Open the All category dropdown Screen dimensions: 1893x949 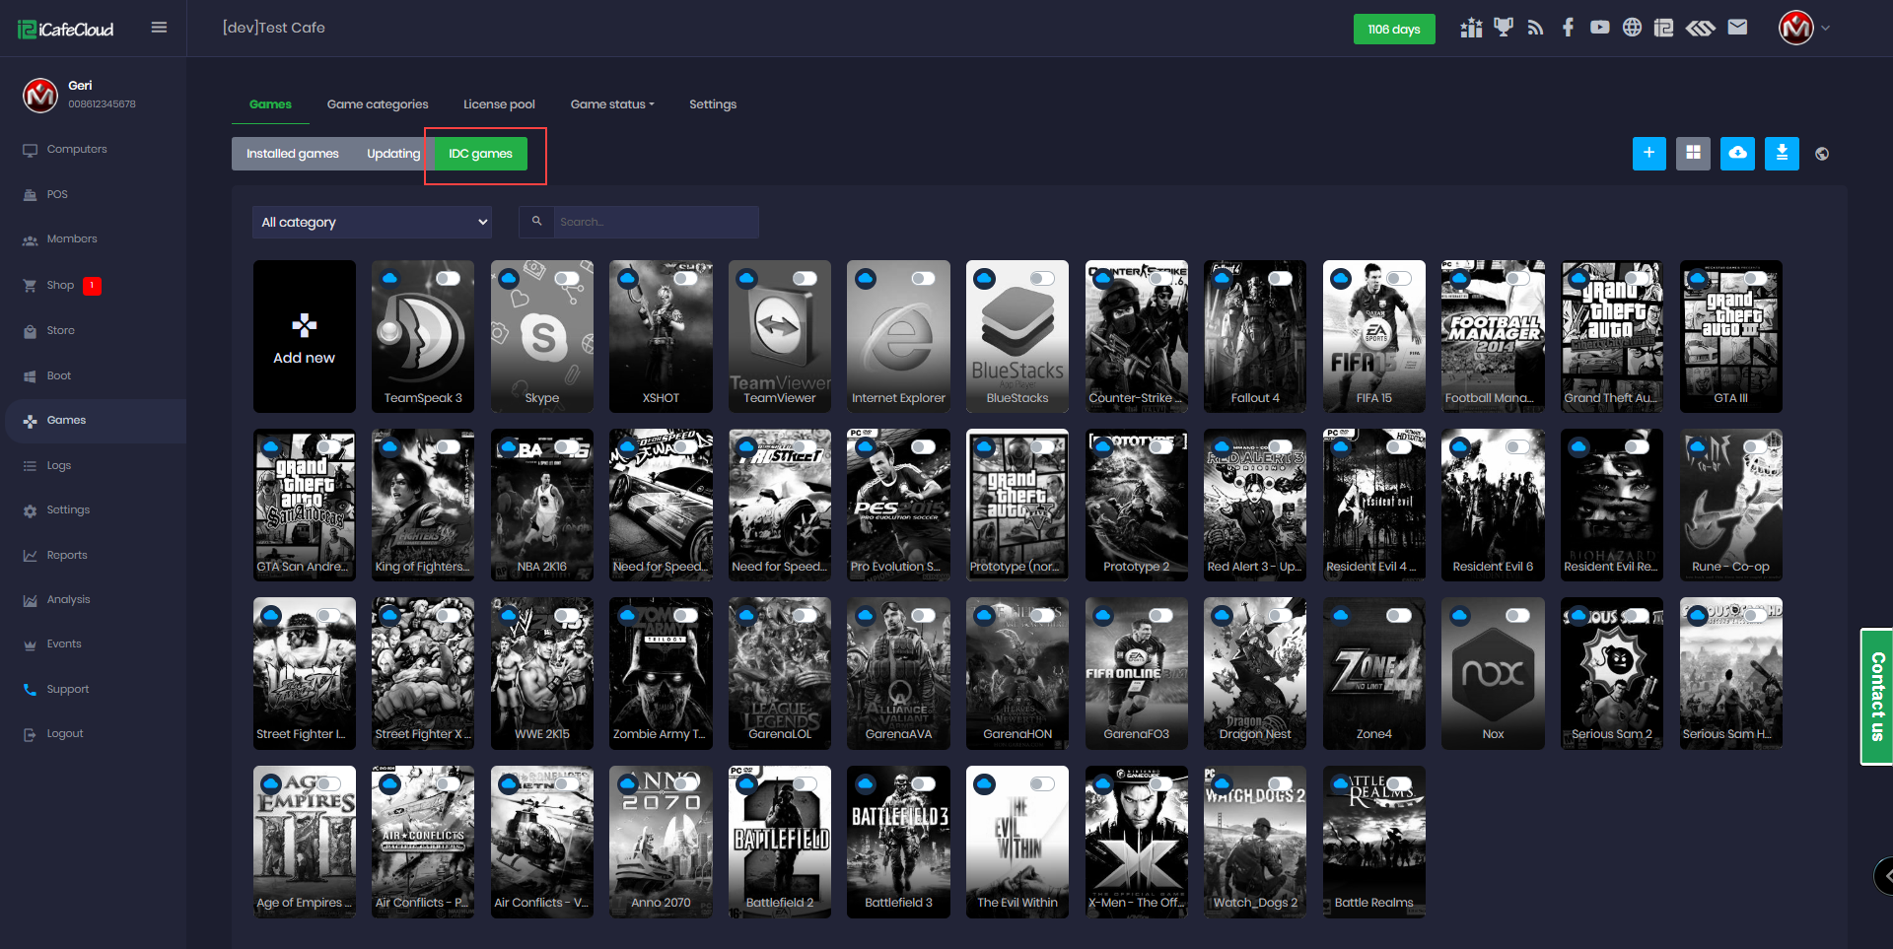point(373,223)
